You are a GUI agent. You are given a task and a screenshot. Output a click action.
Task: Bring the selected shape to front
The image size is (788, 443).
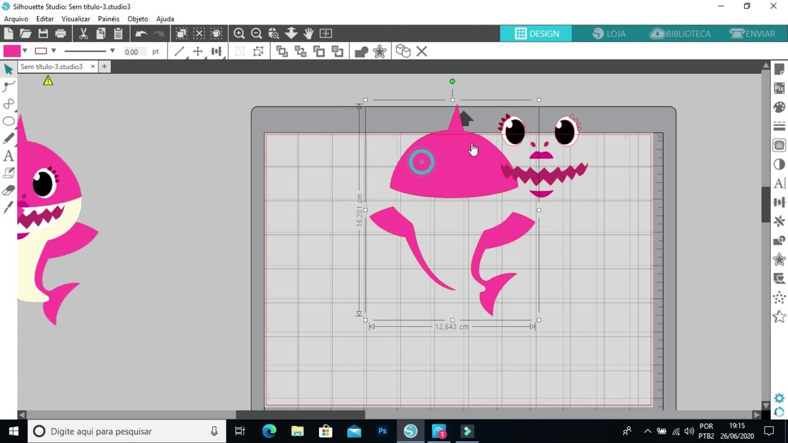282,52
